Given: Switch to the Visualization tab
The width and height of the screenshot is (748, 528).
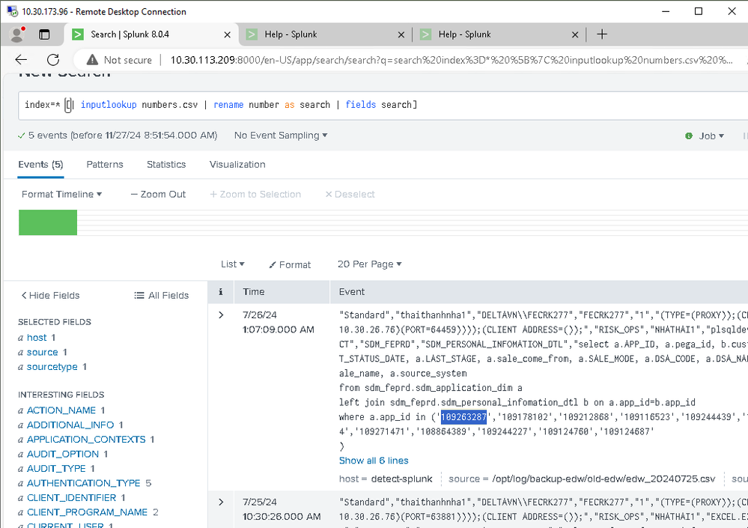Looking at the screenshot, I should pyautogui.click(x=237, y=164).
